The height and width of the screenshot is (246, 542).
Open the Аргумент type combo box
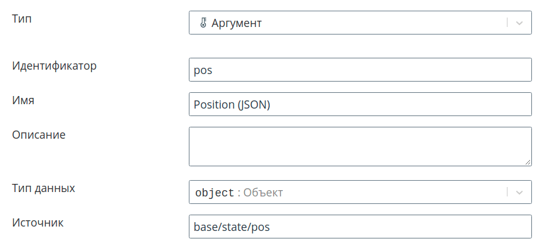point(360,23)
